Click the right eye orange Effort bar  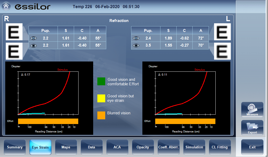(x=48, y=121)
